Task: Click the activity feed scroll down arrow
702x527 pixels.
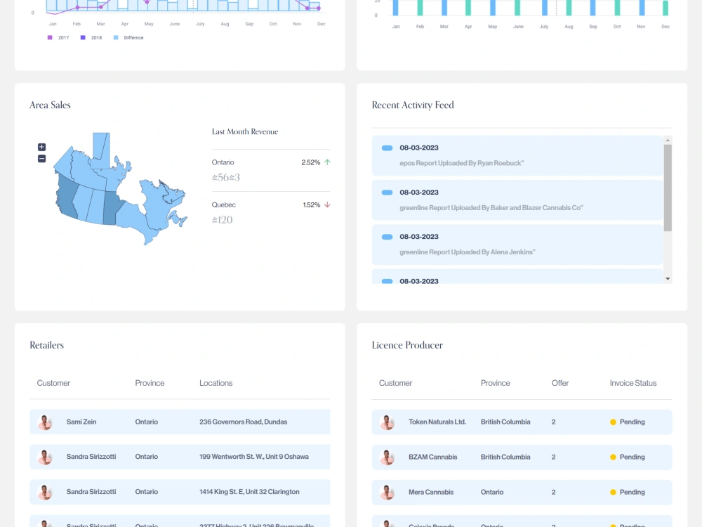Action: [668, 279]
